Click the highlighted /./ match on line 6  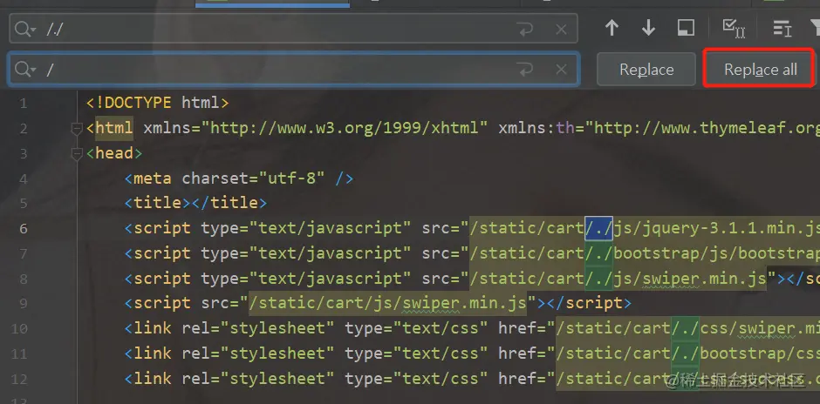598,229
